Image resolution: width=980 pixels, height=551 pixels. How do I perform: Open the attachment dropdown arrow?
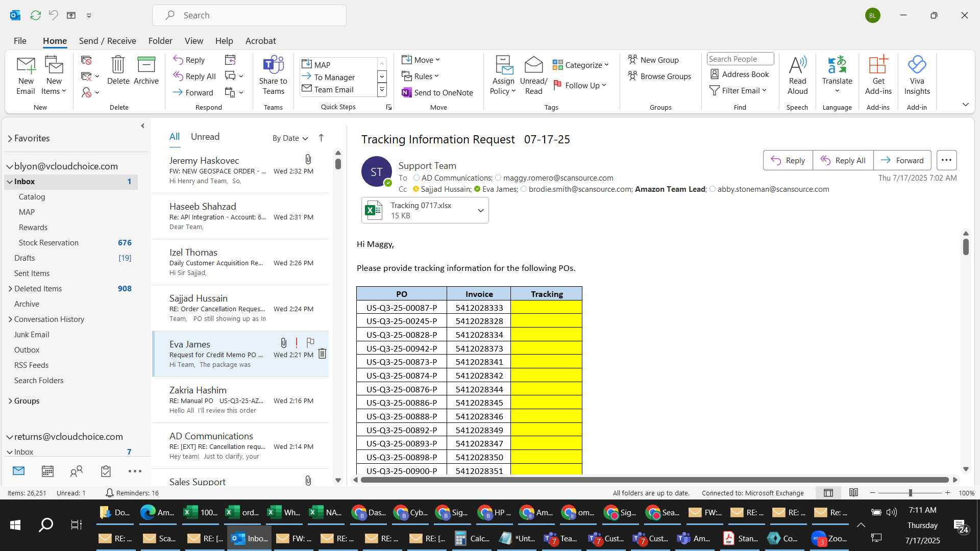480,210
